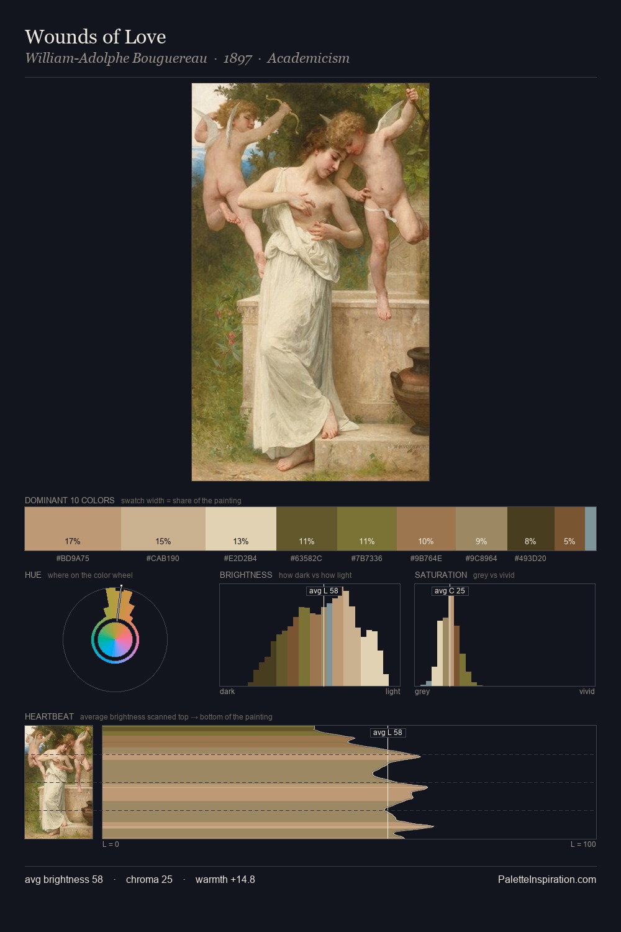
Task: Click 'how dark vs how light' caption
Action: (315, 575)
